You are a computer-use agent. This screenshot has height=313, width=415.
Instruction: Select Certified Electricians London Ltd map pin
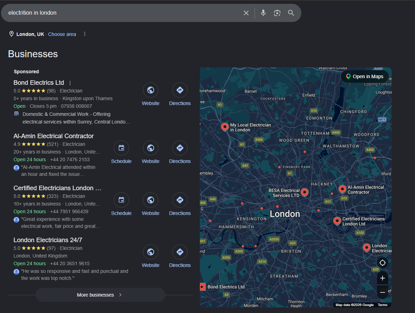(337, 221)
